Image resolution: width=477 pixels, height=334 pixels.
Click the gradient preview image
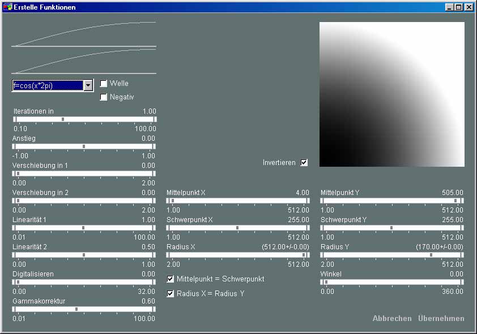pyautogui.click(x=392, y=94)
